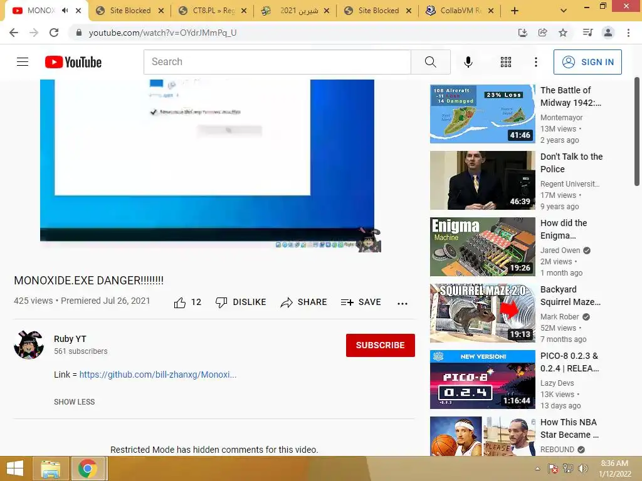Click the 'Lazy Devs' channel name
Screen dimensions: 642x481
[557, 383]
